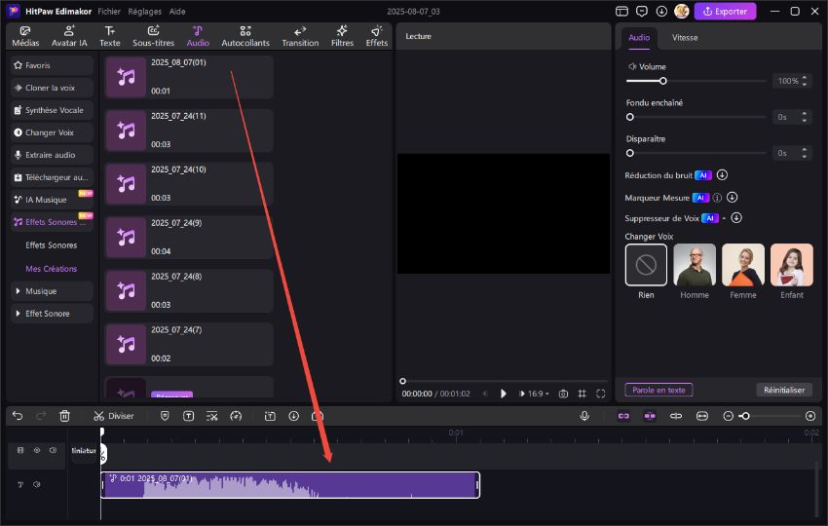Image resolution: width=828 pixels, height=526 pixels.
Task: Click the Volume slider handle
Action: click(662, 81)
